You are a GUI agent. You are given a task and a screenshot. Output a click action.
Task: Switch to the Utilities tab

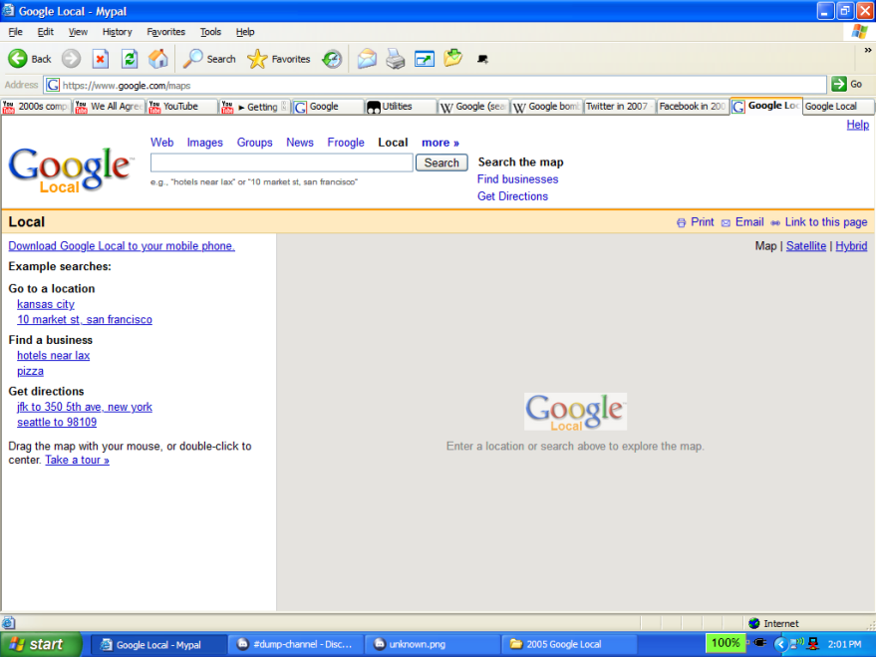tap(401, 106)
